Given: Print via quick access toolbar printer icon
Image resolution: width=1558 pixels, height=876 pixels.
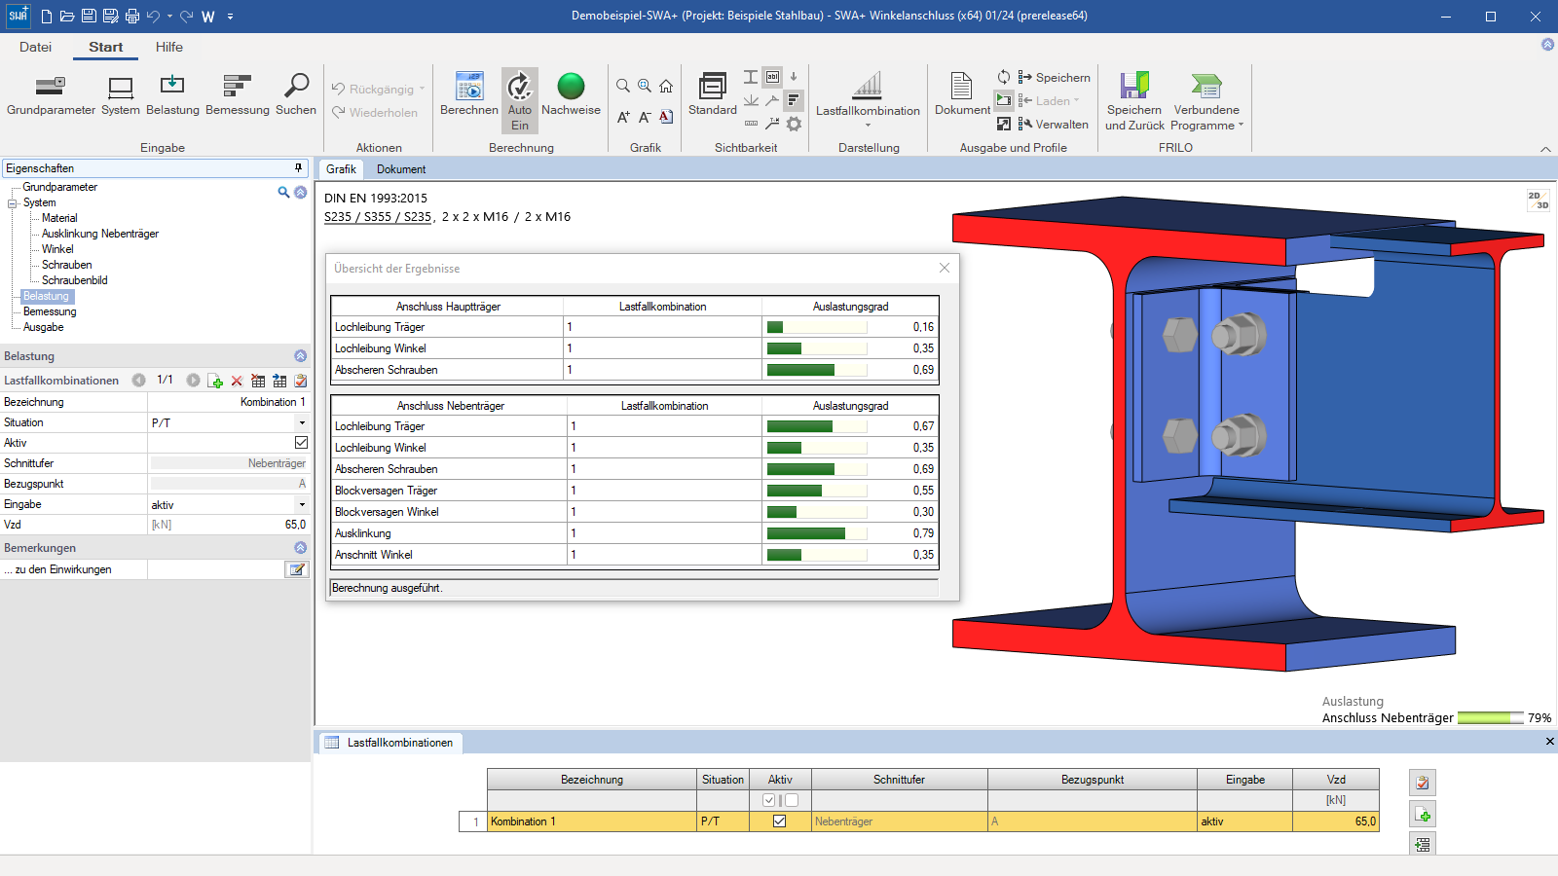Looking at the screenshot, I should [x=132, y=17].
